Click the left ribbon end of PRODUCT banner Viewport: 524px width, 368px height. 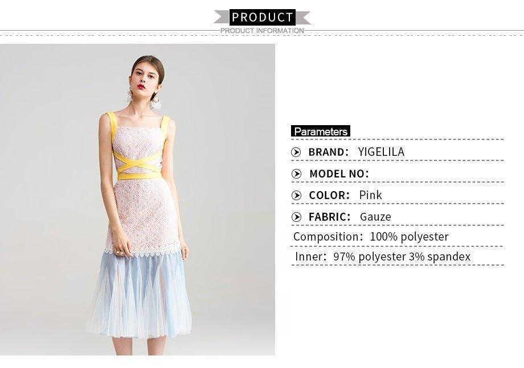pos(222,17)
